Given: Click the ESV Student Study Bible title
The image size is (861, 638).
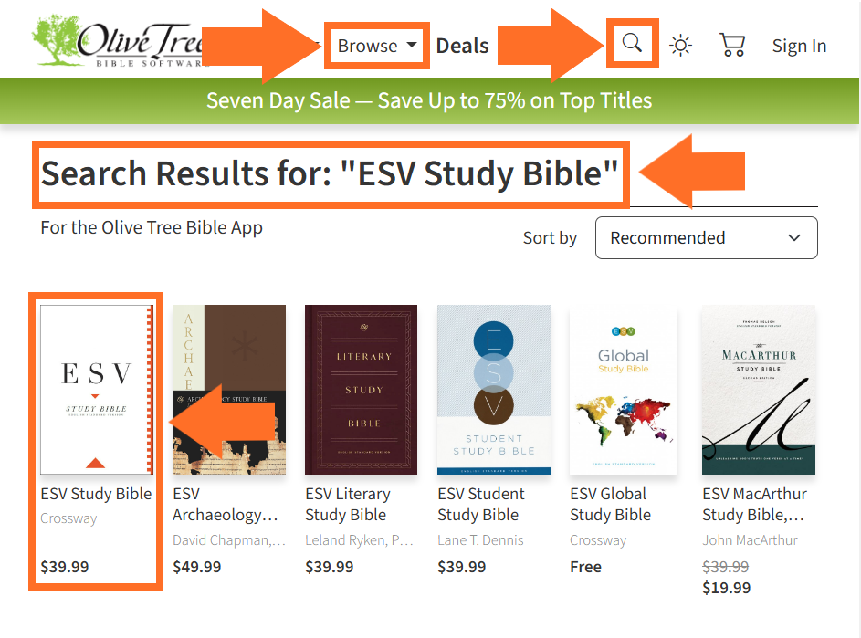Looking at the screenshot, I should pyautogui.click(x=480, y=504).
